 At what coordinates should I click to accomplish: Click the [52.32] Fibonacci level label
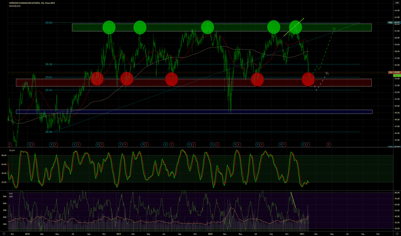[x=49, y=90]
